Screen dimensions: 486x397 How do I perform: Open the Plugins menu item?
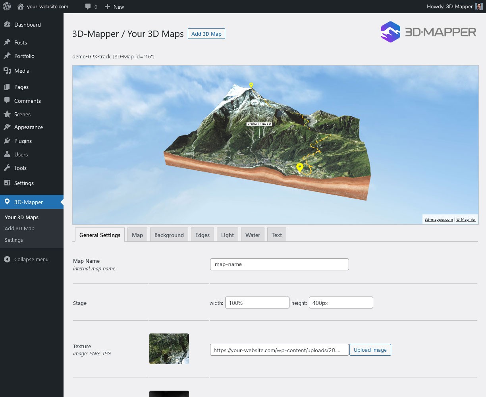[x=23, y=141]
